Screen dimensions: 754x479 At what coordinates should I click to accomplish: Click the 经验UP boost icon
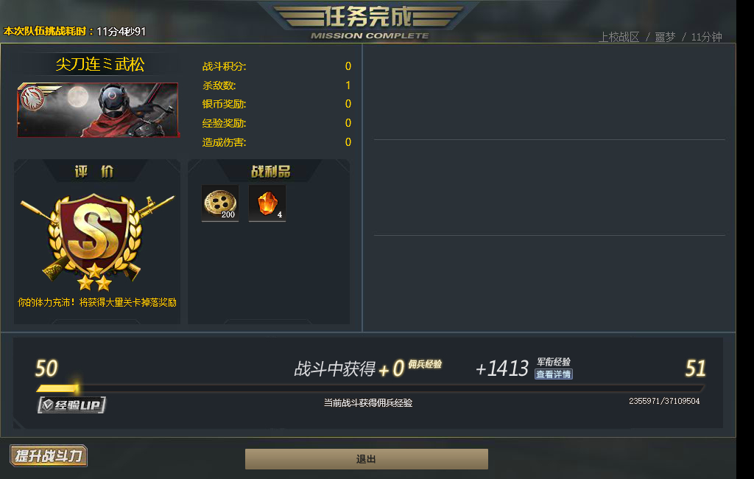point(72,405)
